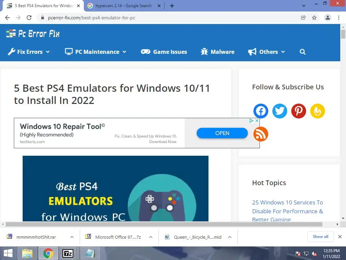346x260 pixels.
Task: Open the Twitter follow icon
Action: click(279, 111)
